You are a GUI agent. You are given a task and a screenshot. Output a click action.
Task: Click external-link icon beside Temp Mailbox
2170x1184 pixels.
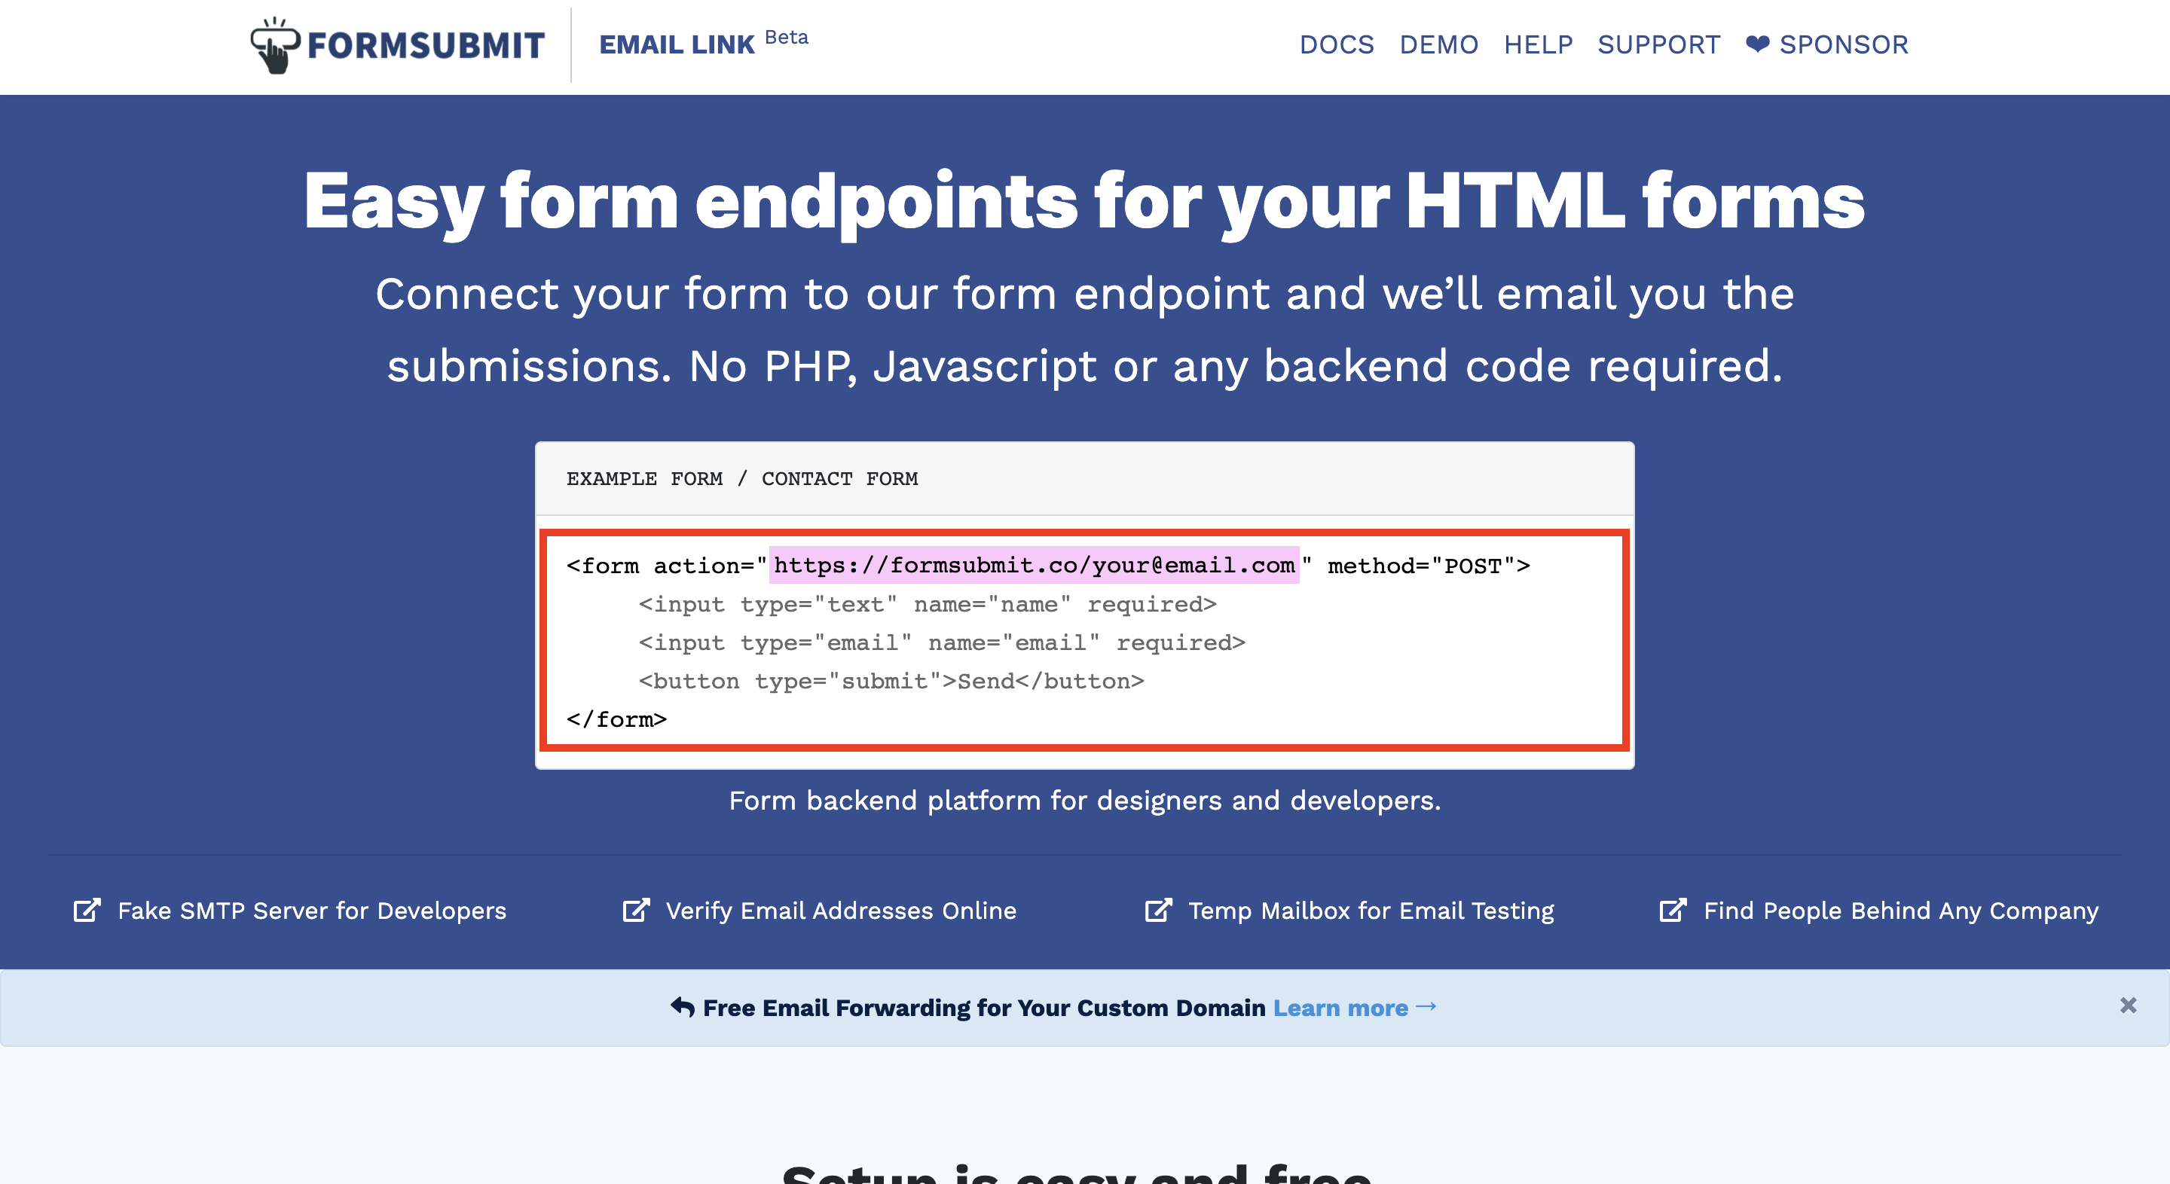pos(1158,911)
